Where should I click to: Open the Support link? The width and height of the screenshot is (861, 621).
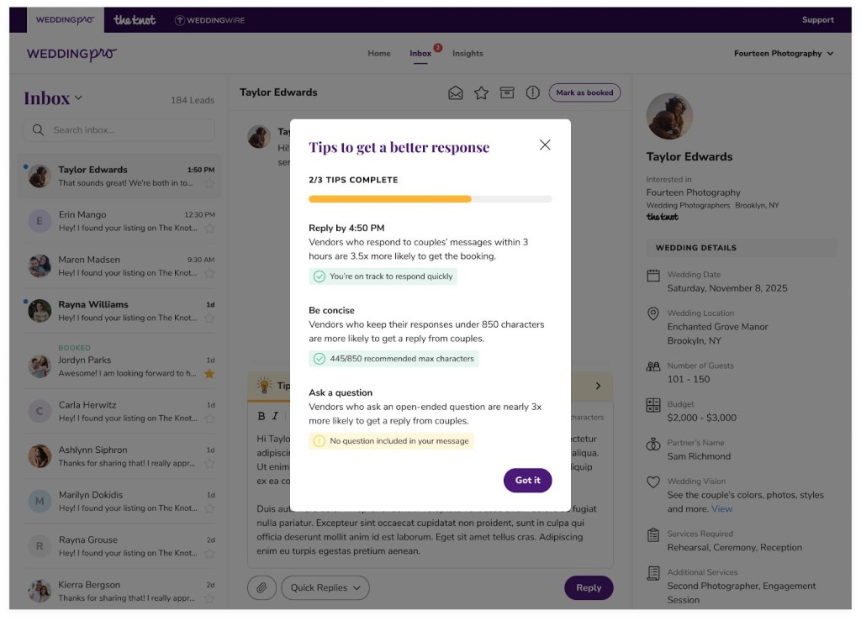[x=817, y=20]
